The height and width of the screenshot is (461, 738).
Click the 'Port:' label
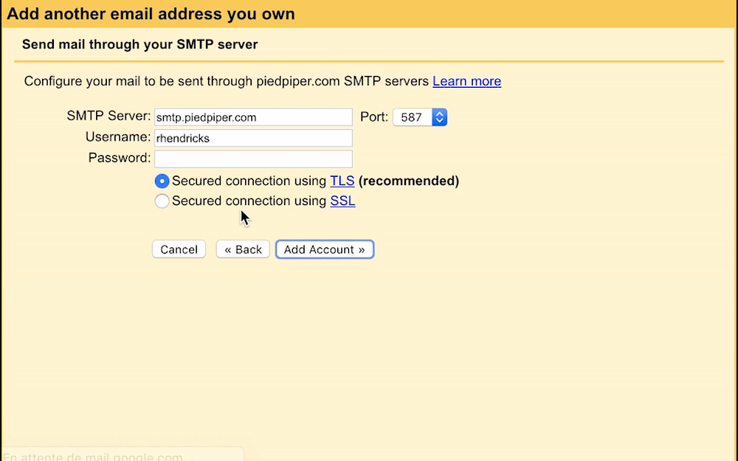click(x=374, y=117)
